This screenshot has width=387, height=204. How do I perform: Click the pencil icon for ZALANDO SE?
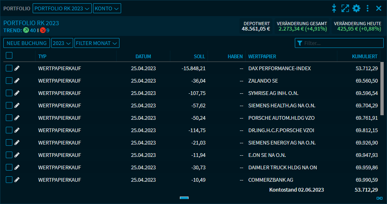point(17,81)
